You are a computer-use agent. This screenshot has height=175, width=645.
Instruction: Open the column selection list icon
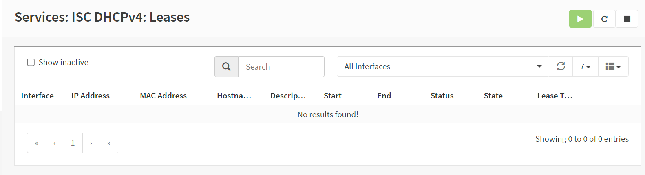[x=613, y=66]
